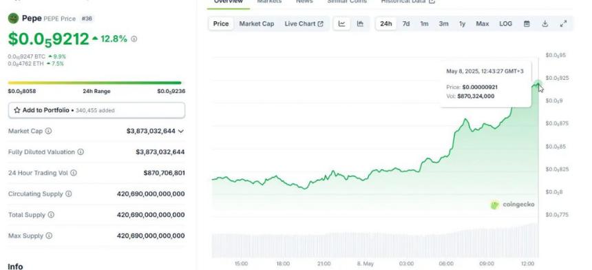Click info icon beside Circulating Supply
Image resolution: width=592 pixels, height=270 pixels.
pos(68,194)
